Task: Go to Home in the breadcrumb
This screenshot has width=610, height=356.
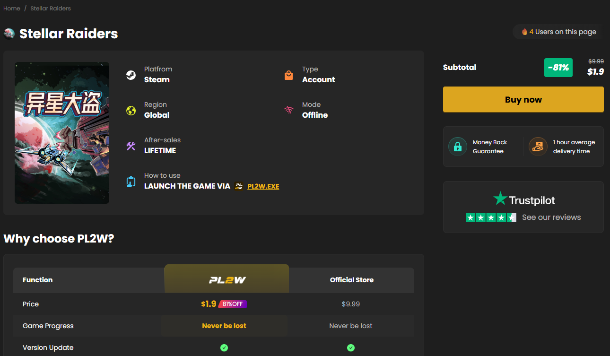Action: pyautogui.click(x=12, y=9)
